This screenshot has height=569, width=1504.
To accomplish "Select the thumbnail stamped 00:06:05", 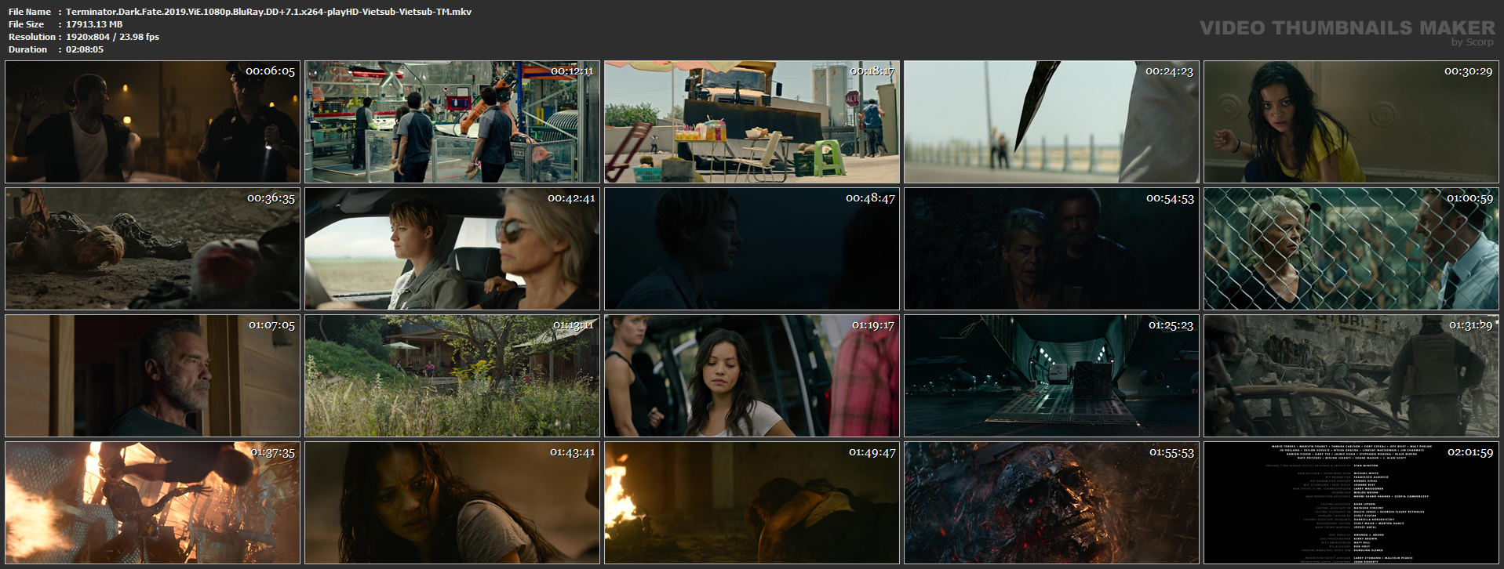I will 153,122.
